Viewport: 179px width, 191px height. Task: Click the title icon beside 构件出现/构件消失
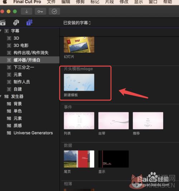9,53
